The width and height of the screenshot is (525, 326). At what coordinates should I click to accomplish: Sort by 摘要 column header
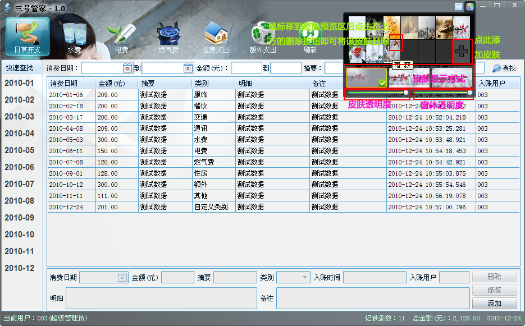coord(165,84)
